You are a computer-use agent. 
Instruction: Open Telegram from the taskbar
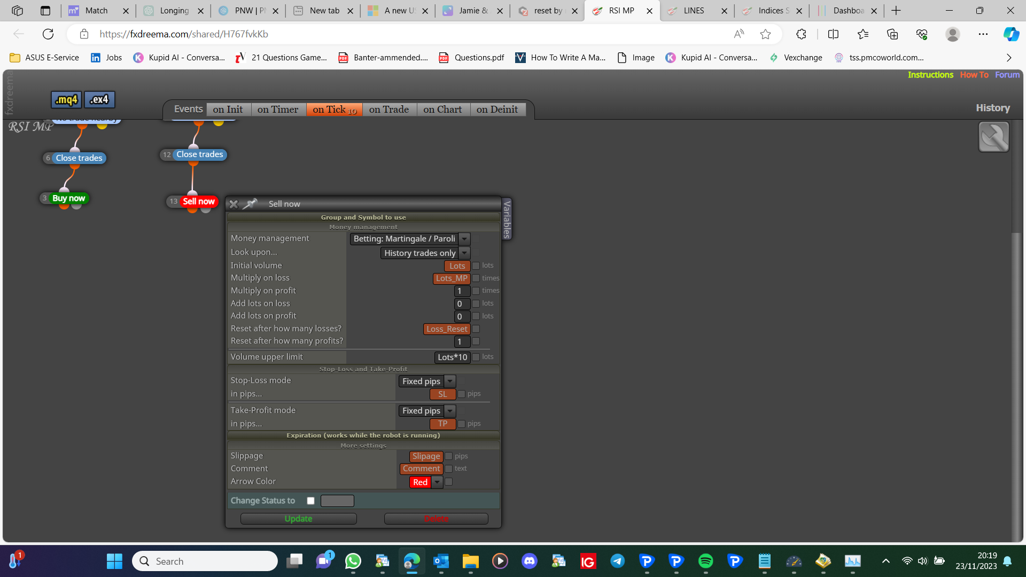click(618, 561)
